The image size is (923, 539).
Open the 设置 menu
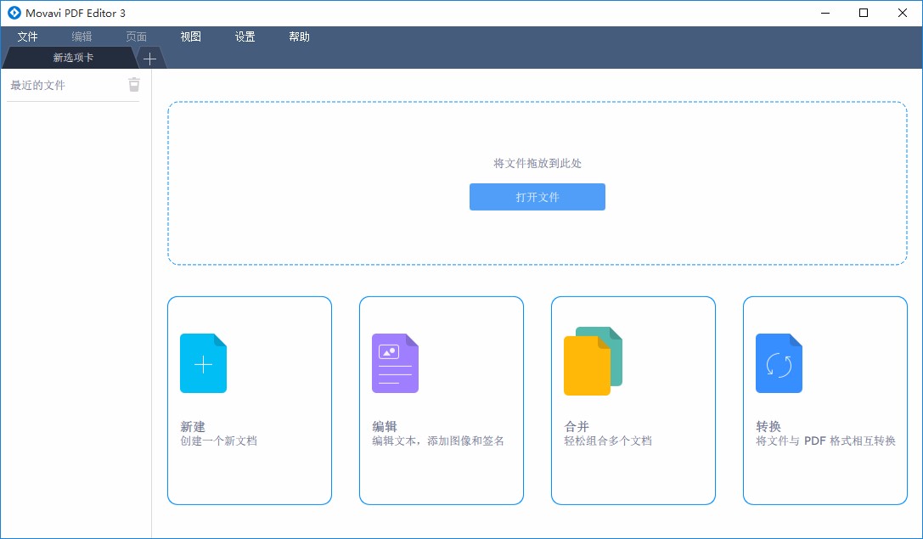tap(245, 36)
